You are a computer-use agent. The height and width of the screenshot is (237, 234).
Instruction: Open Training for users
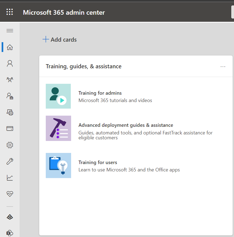tap(98, 162)
